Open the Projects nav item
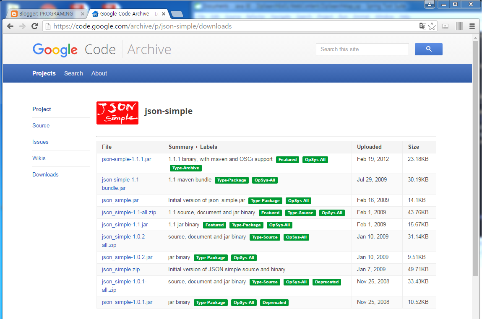The width and height of the screenshot is (482, 319). tap(44, 73)
